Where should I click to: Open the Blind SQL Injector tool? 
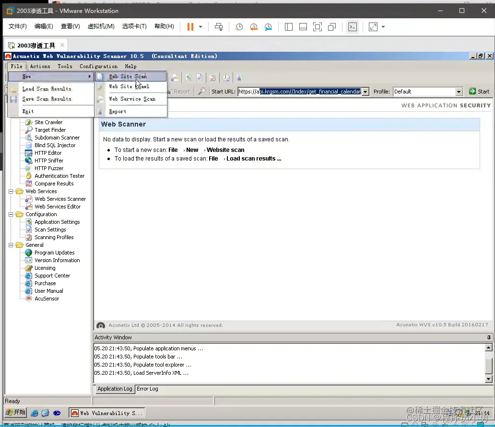click(55, 145)
